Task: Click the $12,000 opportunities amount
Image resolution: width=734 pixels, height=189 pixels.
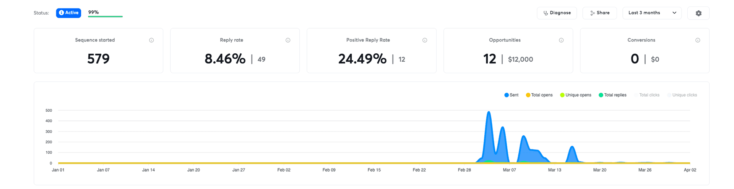Action: pyautogui.click(x=520, y=59)
